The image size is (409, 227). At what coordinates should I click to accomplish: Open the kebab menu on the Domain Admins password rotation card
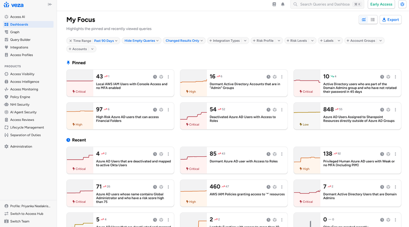click(395, 77)
